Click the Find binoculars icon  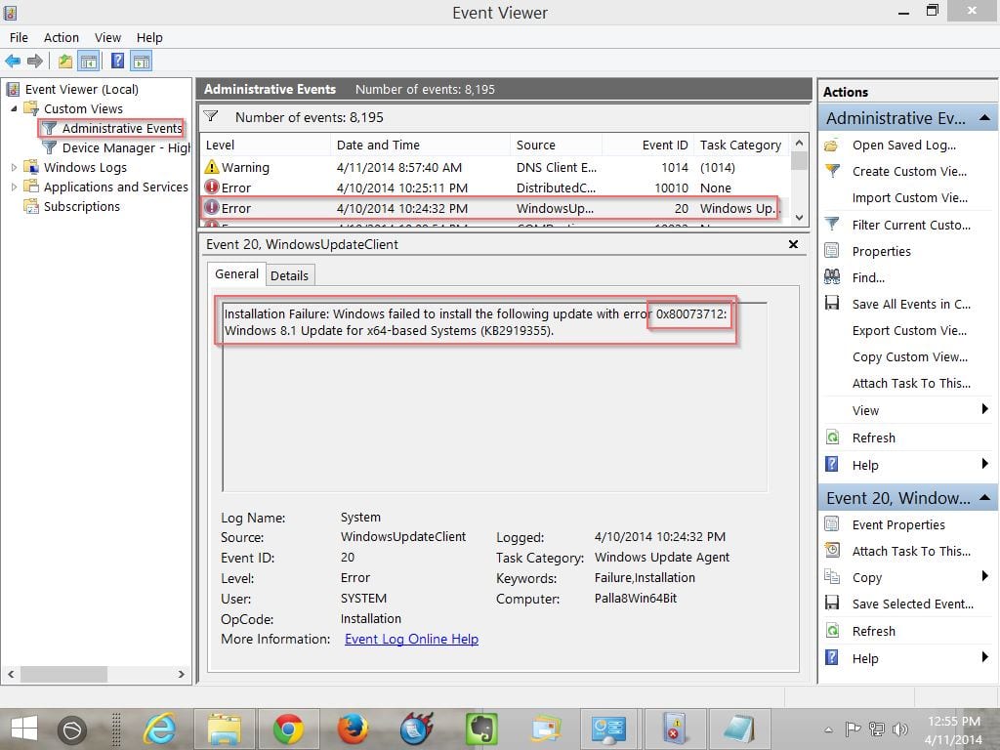pos(832,276)
